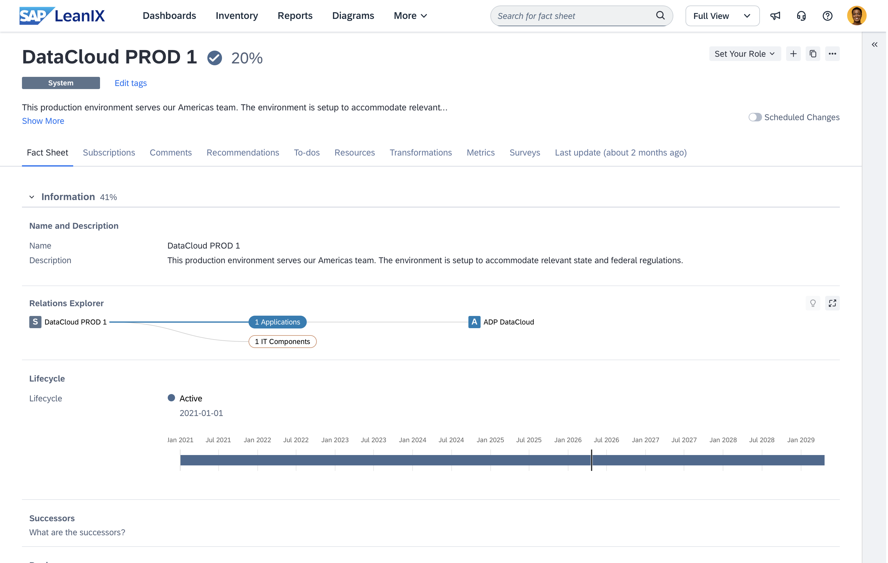Screen dimensions: 888x563
Task: Click the A icon of ADP DataCloud
Action: coord(474,322)
